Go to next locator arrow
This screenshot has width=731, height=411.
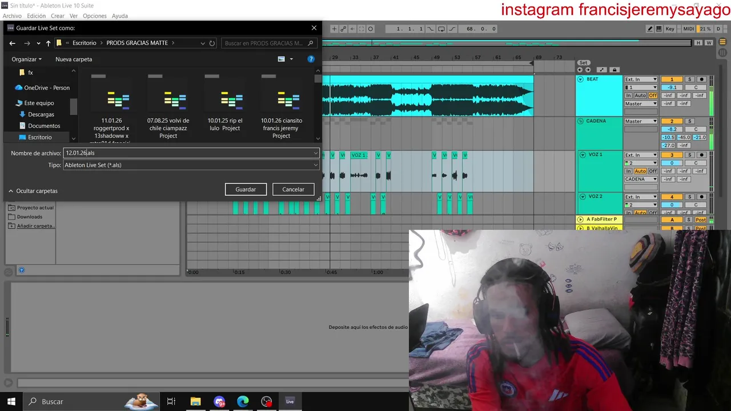(587, 70)
